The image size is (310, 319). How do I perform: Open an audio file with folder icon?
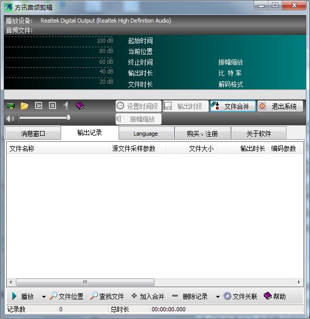pyautogui.click(x=24, y=106)
